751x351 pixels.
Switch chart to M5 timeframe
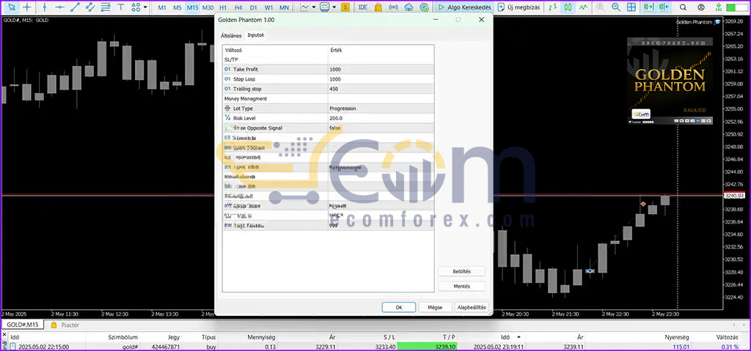click(x=177, y=7)
